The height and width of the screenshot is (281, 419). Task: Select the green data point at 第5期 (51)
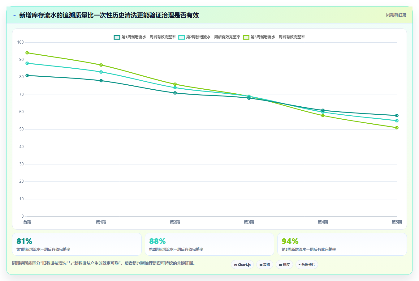coord(397,128)
